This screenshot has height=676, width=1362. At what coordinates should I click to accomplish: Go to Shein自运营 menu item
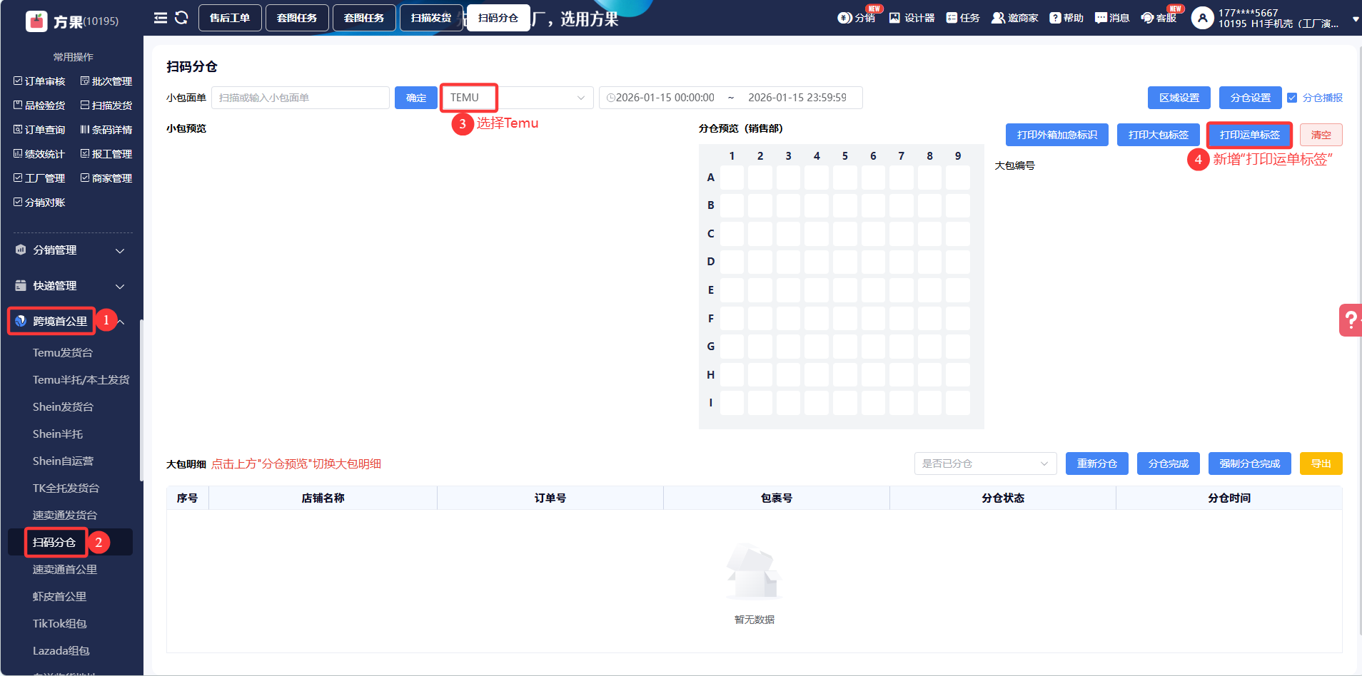[63, 461]
